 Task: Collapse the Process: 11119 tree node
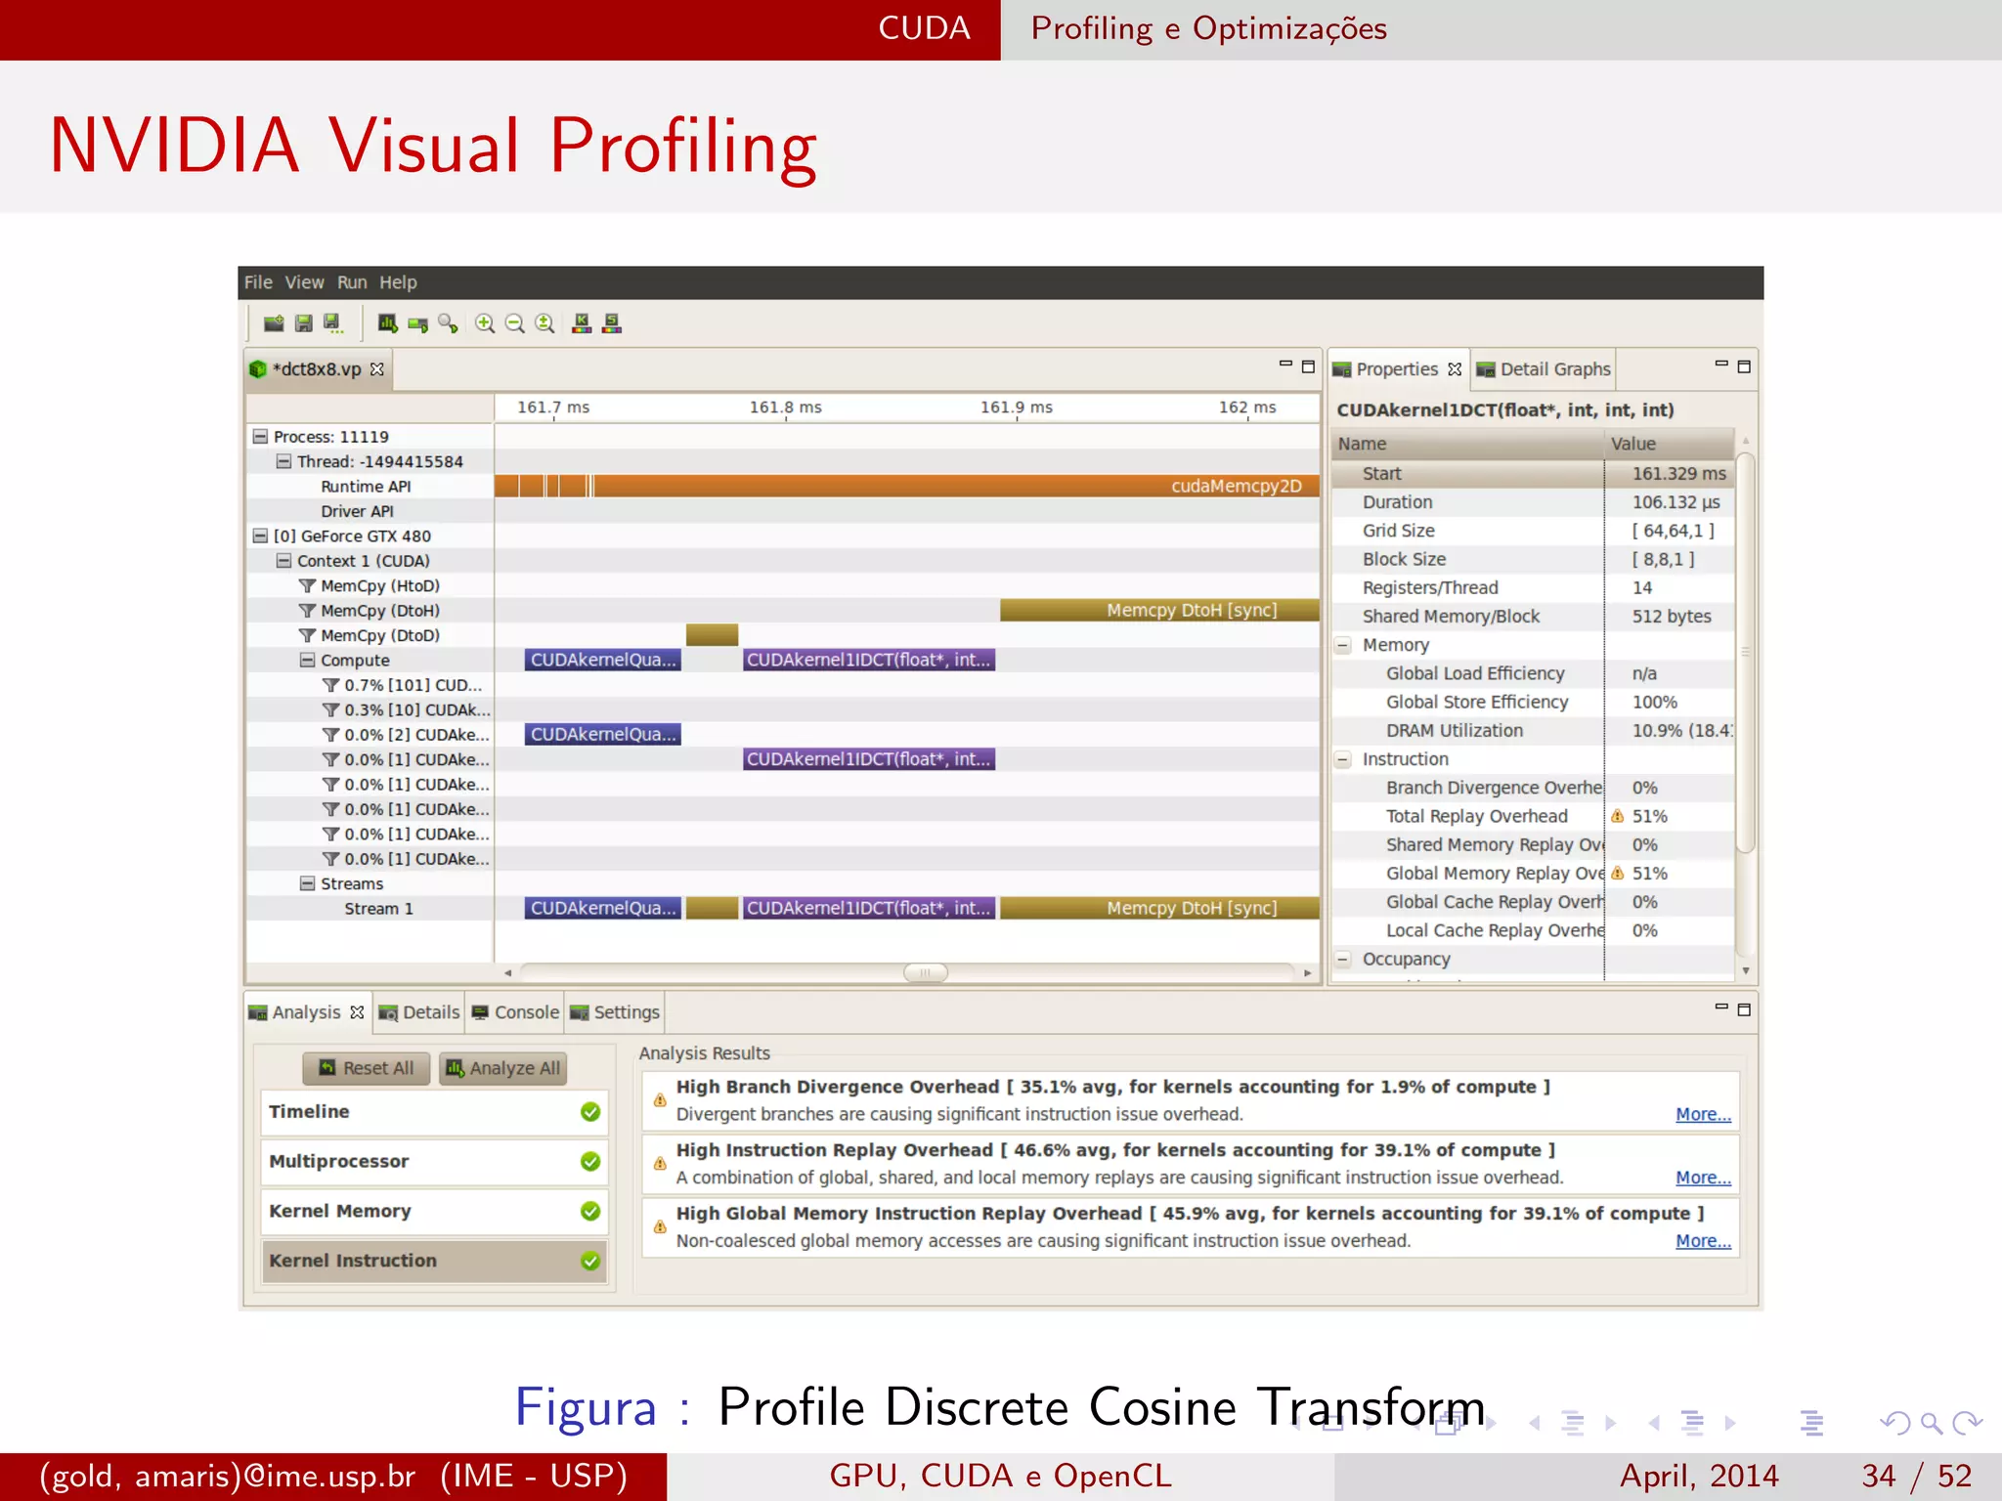pyautogui.click(x=260, y=437)
